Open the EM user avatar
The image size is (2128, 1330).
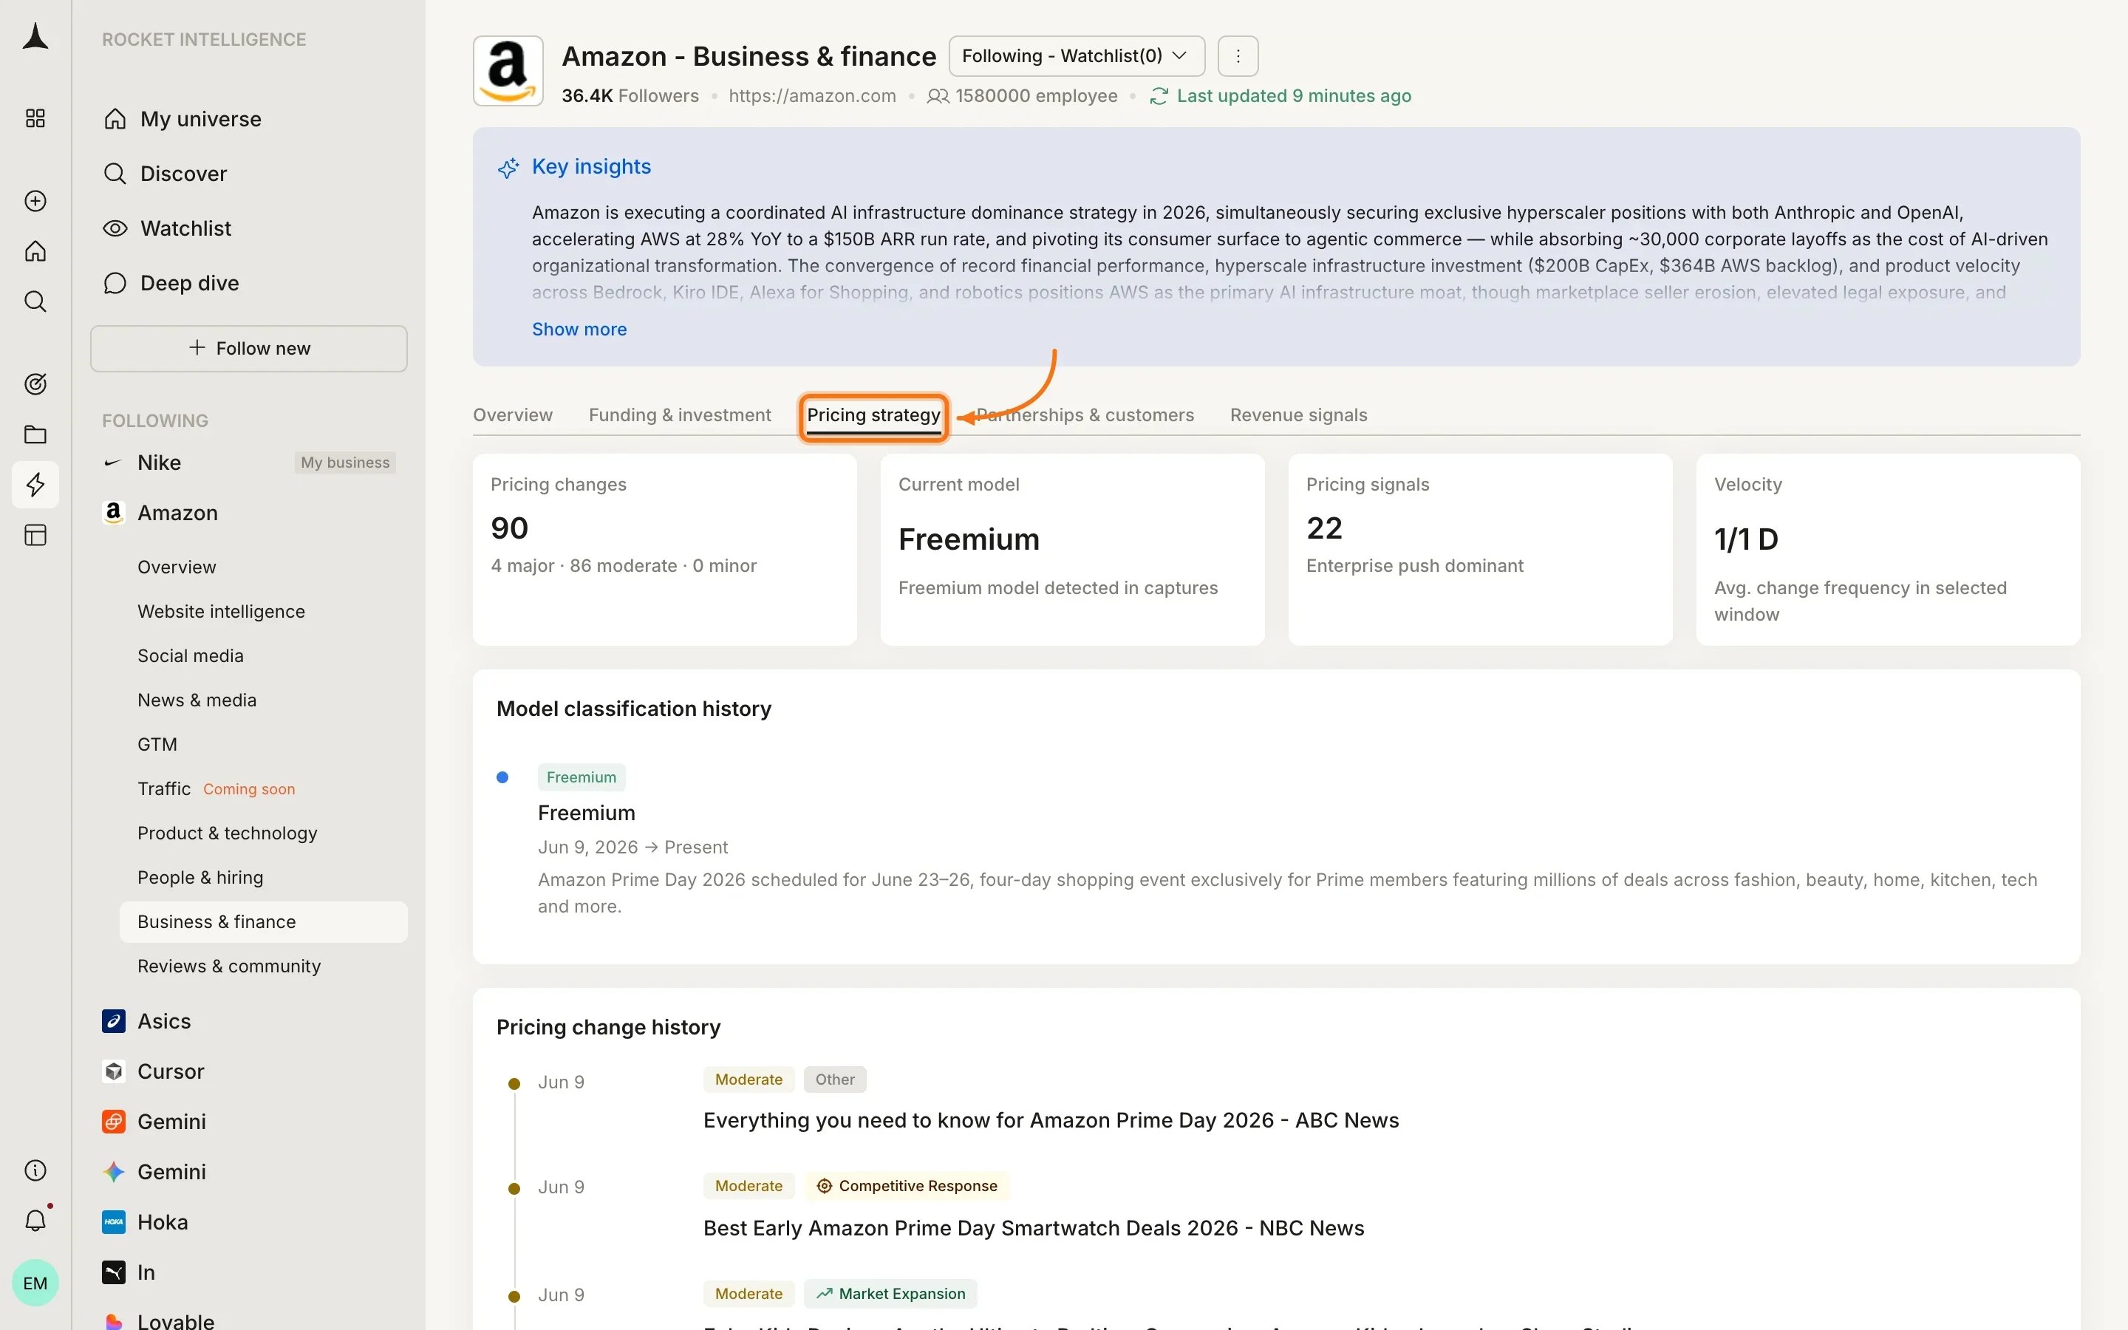[x=35, y=1283]
